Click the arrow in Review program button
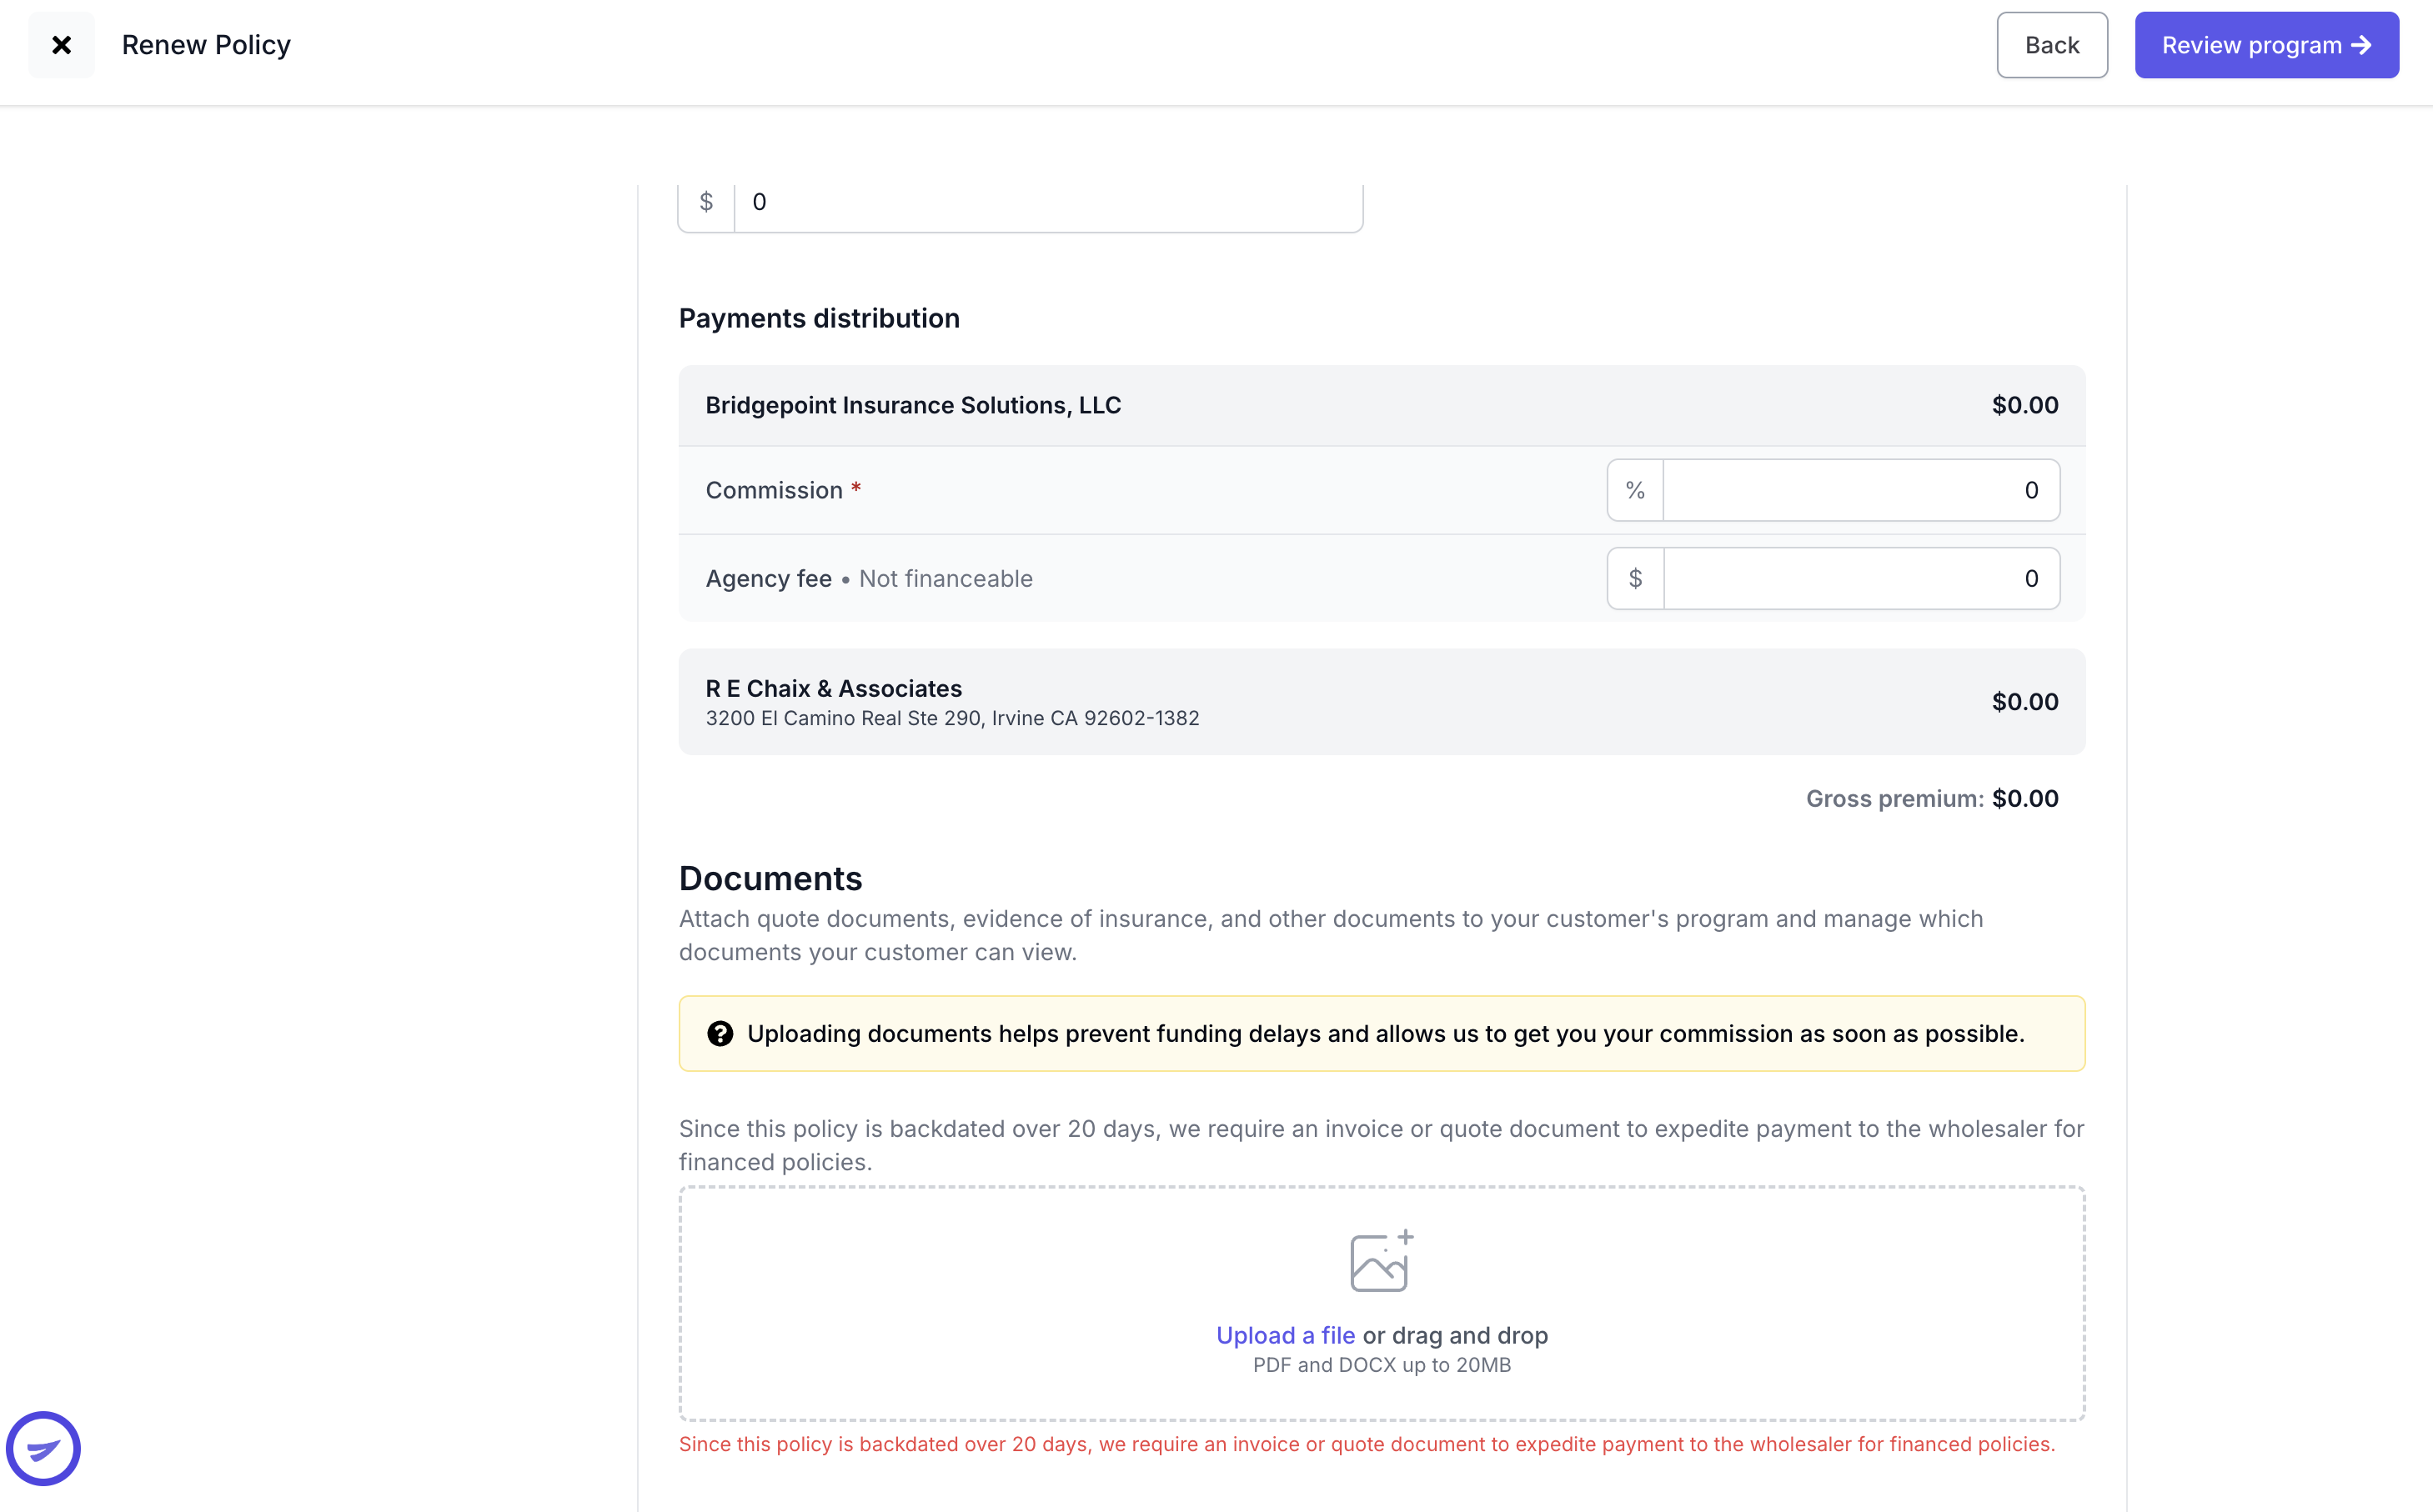 (2362, 45)
